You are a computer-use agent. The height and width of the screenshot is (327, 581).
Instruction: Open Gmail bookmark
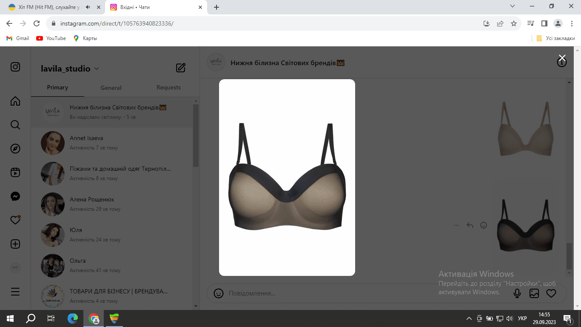18,38
